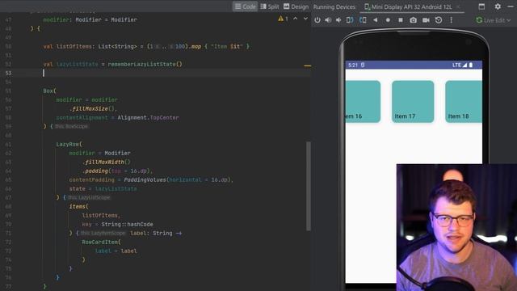Click the .padding(top = 16.dp) line
Viewport: 517px width, 291px height.
[x=117, y=171]
